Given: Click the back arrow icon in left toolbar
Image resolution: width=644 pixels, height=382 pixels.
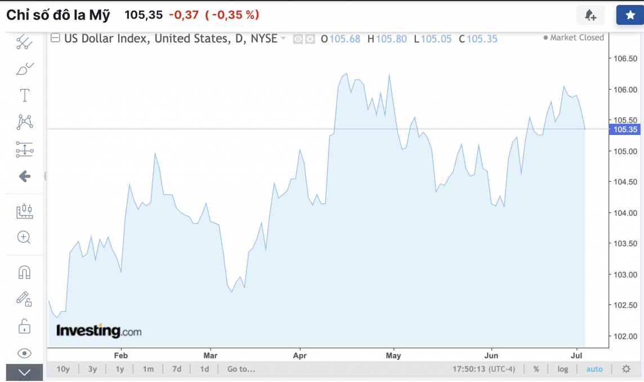Looking at the screenshot, I should coord(24,177).
